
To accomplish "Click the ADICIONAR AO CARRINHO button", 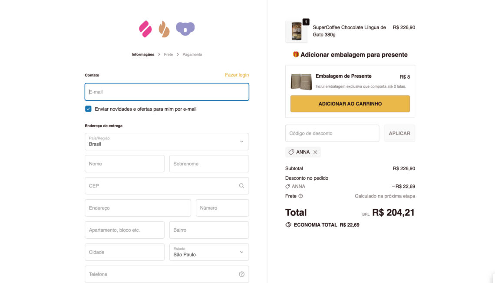I will 350,104.
